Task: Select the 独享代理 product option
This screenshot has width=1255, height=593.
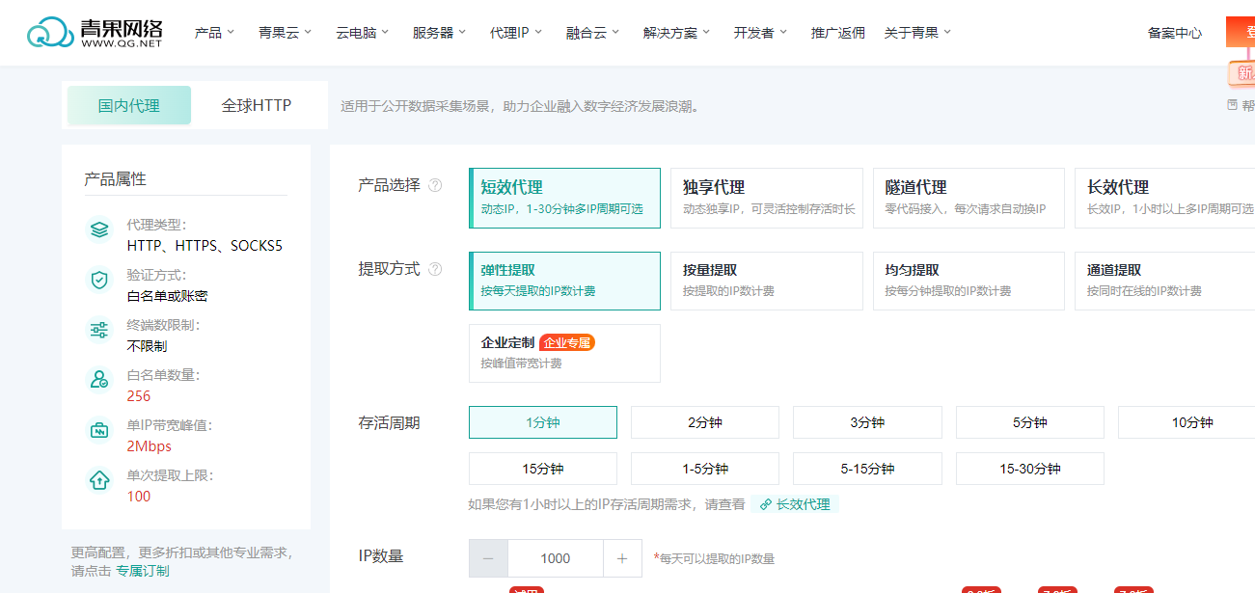Action: tap(766, 198)
